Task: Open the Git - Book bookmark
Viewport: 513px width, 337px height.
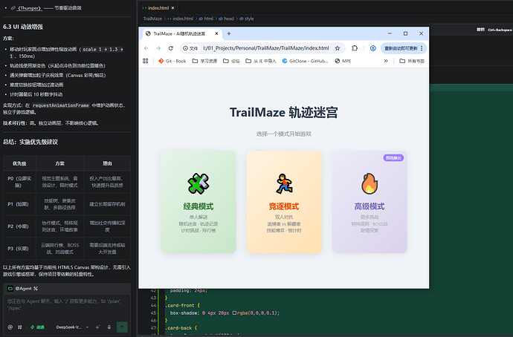Action: click(172, 61)
